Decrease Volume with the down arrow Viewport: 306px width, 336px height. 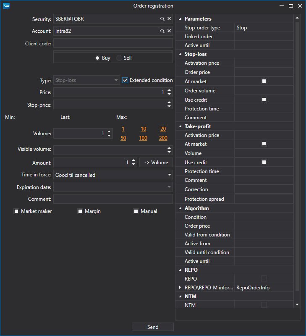[109, 135]
